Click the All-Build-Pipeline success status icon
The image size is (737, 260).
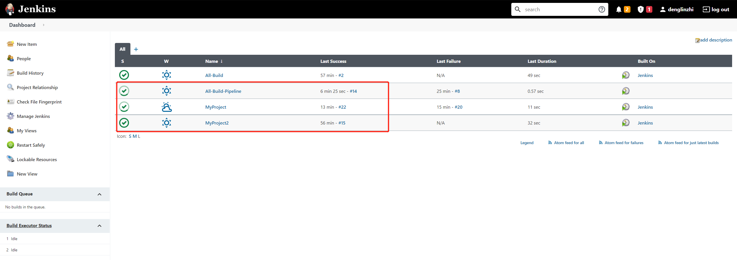coord(124,91)
